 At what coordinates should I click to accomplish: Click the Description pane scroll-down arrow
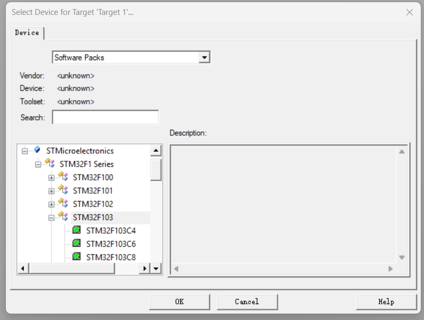click(402, 257)
